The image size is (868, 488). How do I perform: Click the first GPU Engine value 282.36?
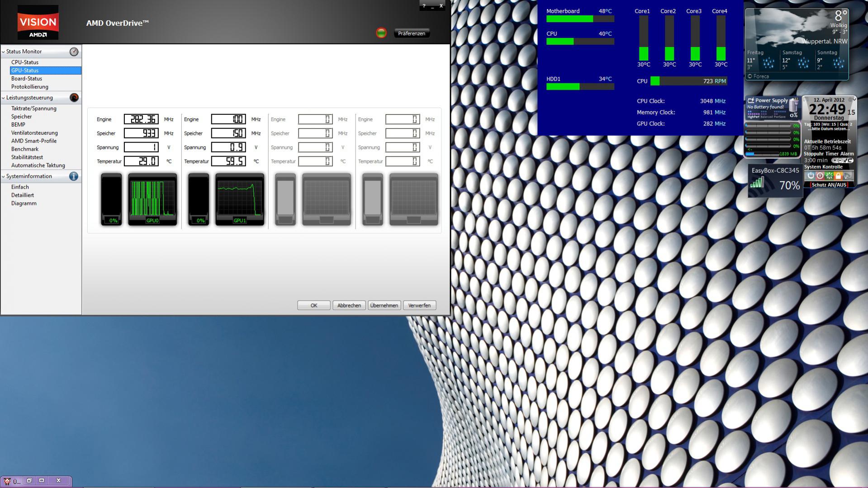141,119
